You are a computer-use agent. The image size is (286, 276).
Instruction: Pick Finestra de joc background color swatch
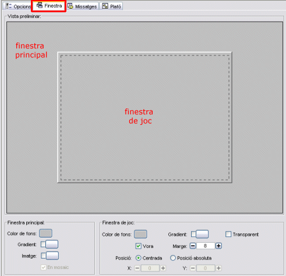(x=140, y=234)
